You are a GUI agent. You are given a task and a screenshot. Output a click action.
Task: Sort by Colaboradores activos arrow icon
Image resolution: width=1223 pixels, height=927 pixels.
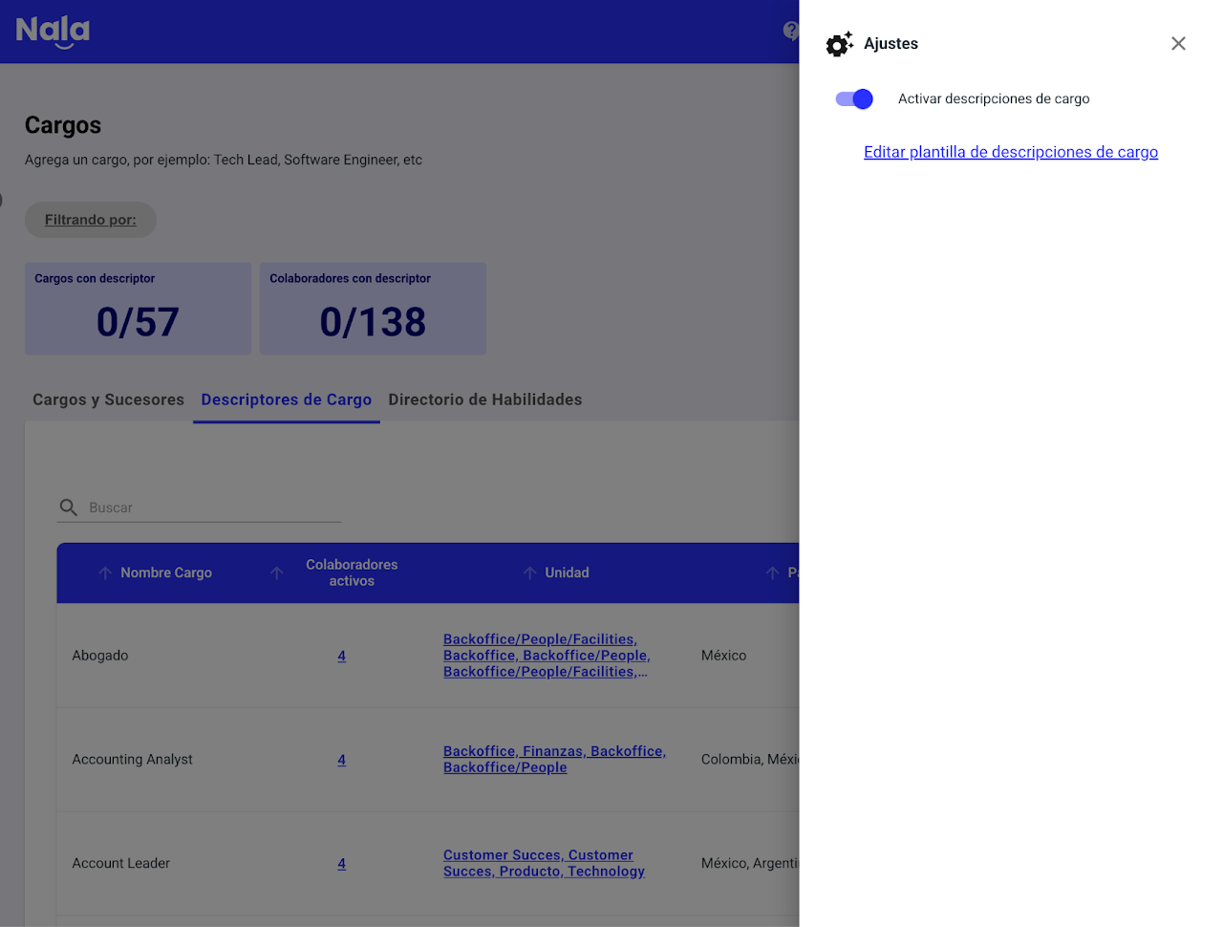tap(277, 572)
